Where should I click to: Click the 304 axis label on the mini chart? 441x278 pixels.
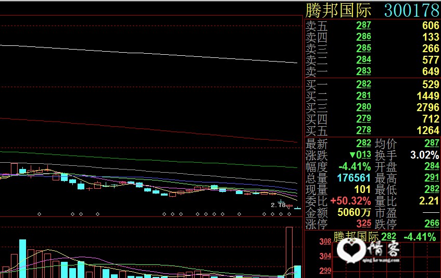click(x=325, y=256)
